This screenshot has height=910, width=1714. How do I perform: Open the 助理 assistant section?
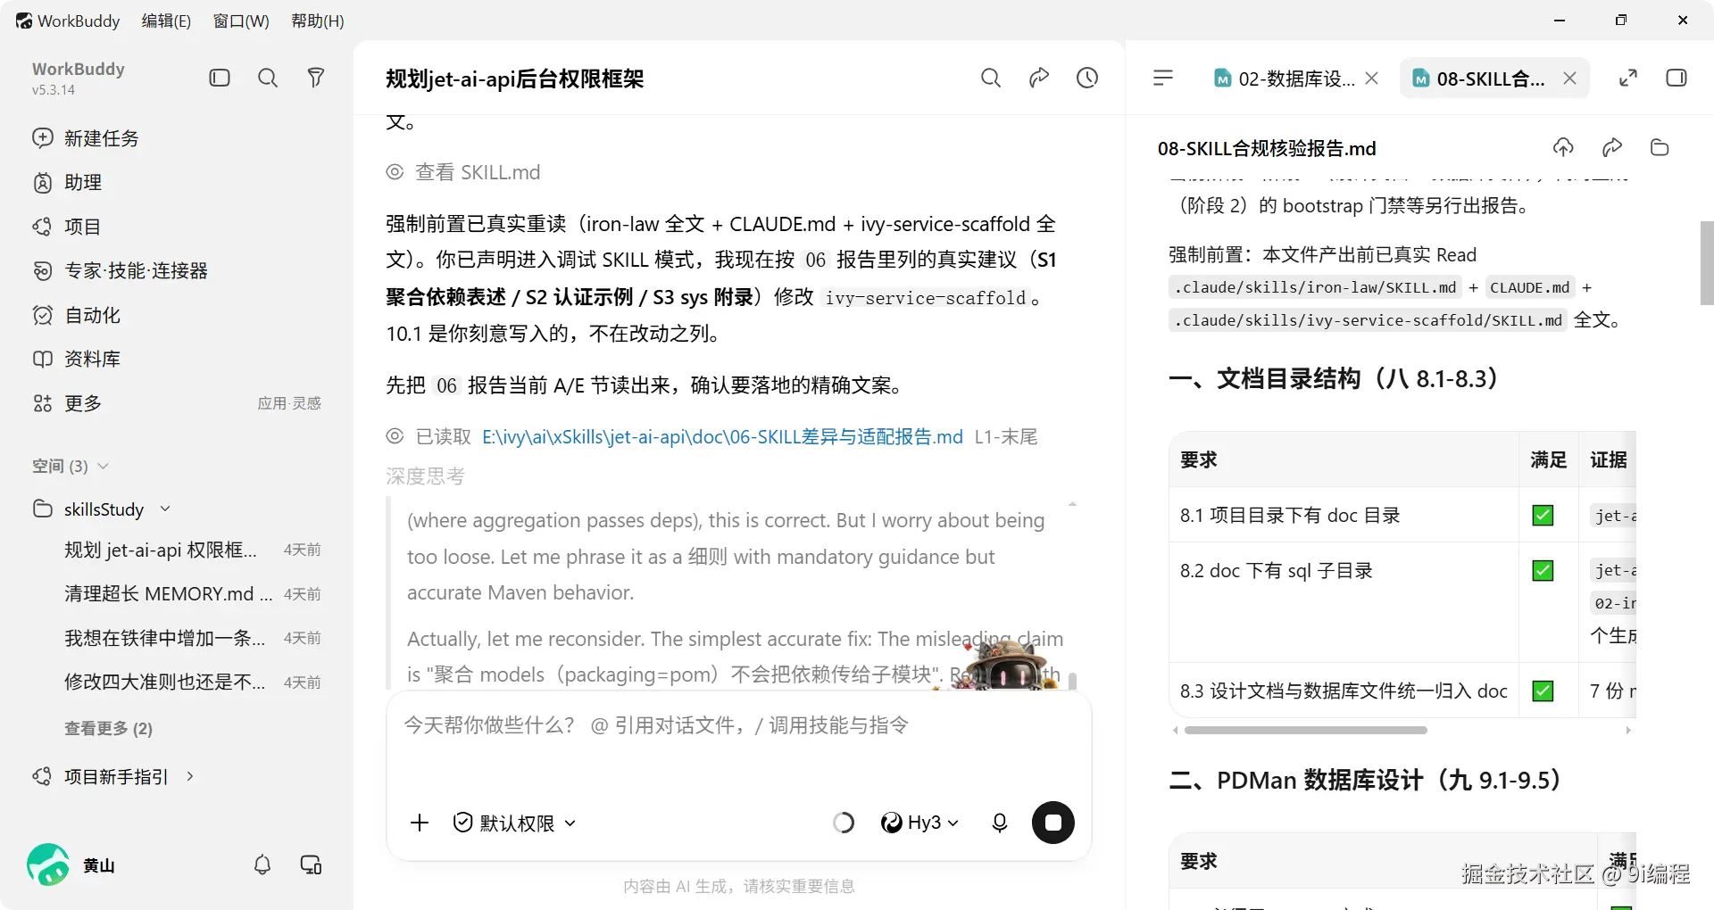(67, 182)
